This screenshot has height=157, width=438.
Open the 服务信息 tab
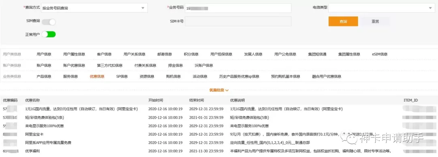(71, 76)
